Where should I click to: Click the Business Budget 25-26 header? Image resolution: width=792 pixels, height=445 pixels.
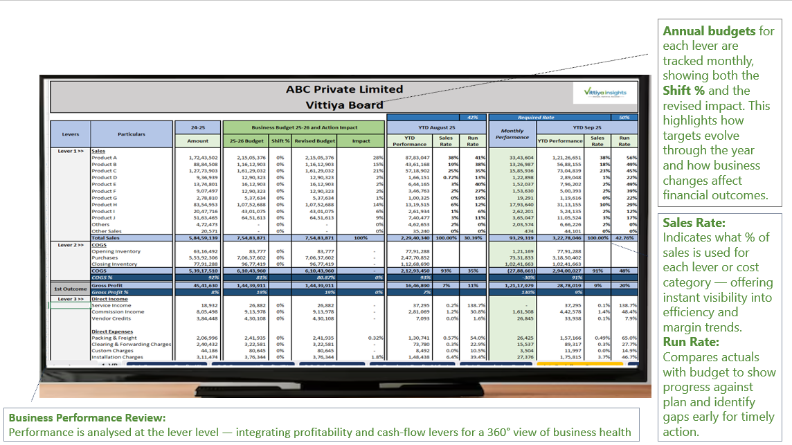coord(304,127)
